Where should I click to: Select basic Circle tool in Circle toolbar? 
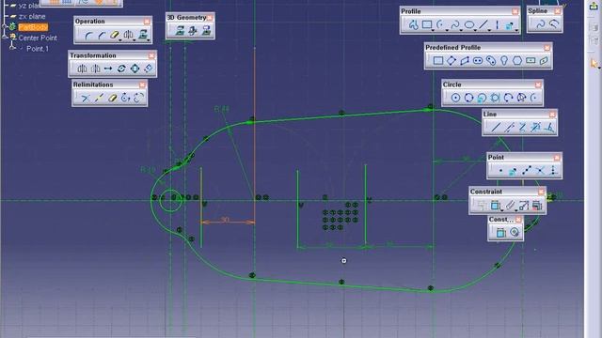tap(455, 98)
